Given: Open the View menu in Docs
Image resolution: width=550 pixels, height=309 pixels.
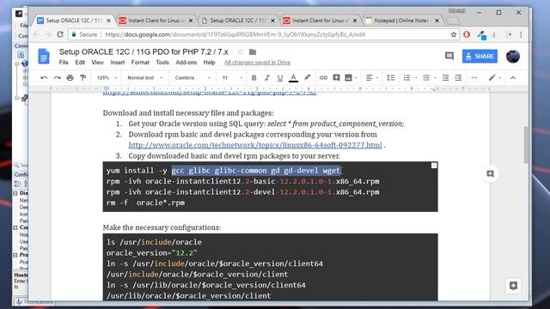Looking at the screenshot, I should [x=97, y=63].
